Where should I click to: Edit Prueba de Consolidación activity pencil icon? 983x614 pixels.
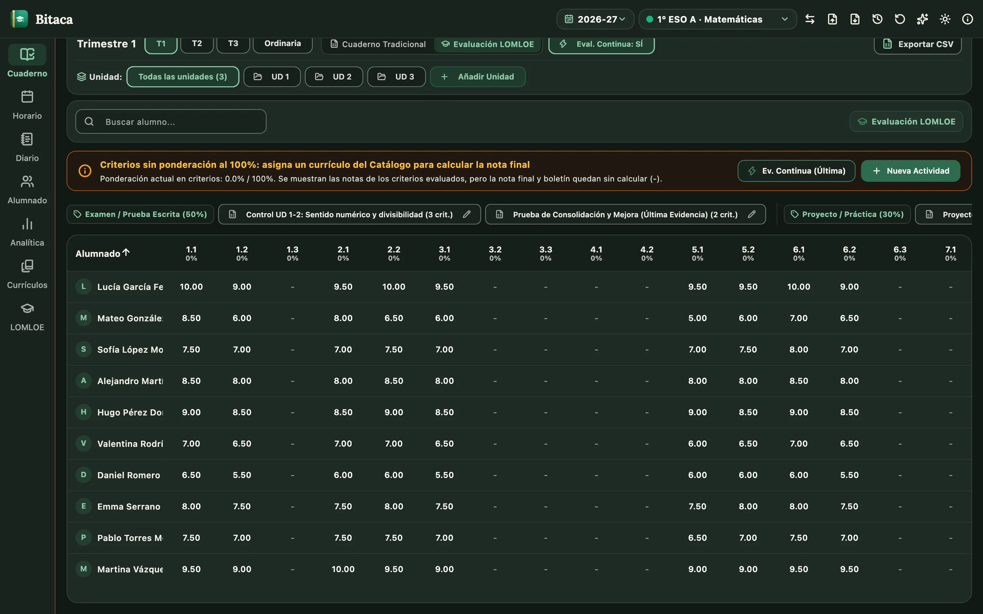click(752, 214)
